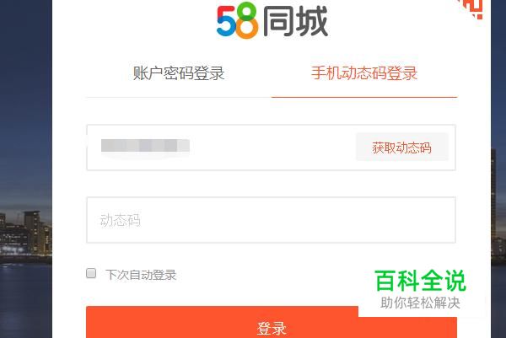Focus the 动态码 input field
Viewport: 506px width, 338px height.
[x=271, y=220]
